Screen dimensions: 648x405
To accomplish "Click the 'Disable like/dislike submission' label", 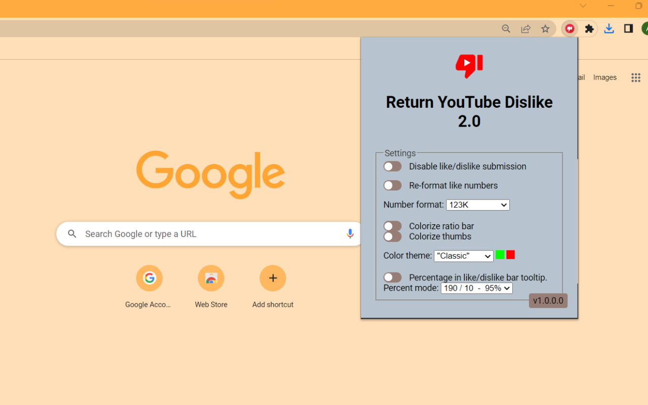I will point(468,167).
